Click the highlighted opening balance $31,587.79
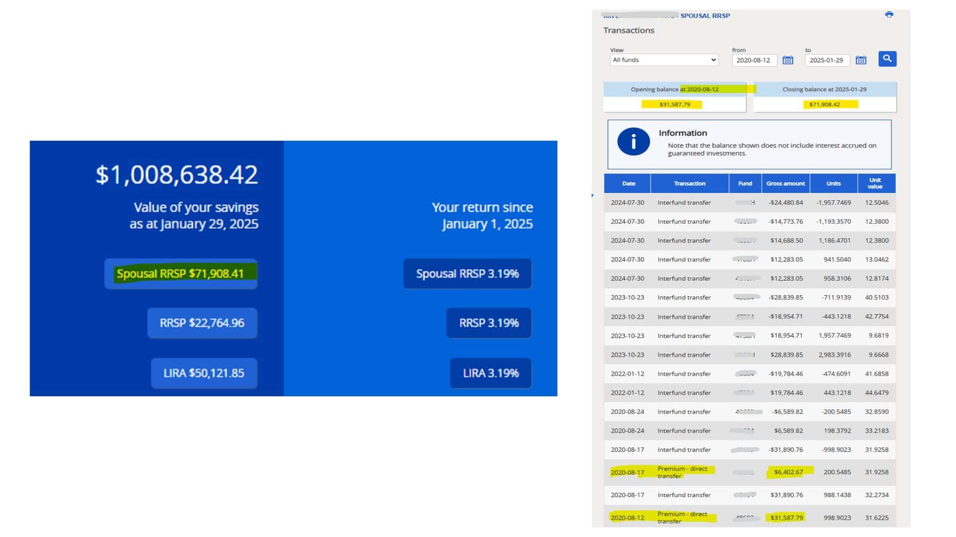956x537 pixels. [674, 104]
